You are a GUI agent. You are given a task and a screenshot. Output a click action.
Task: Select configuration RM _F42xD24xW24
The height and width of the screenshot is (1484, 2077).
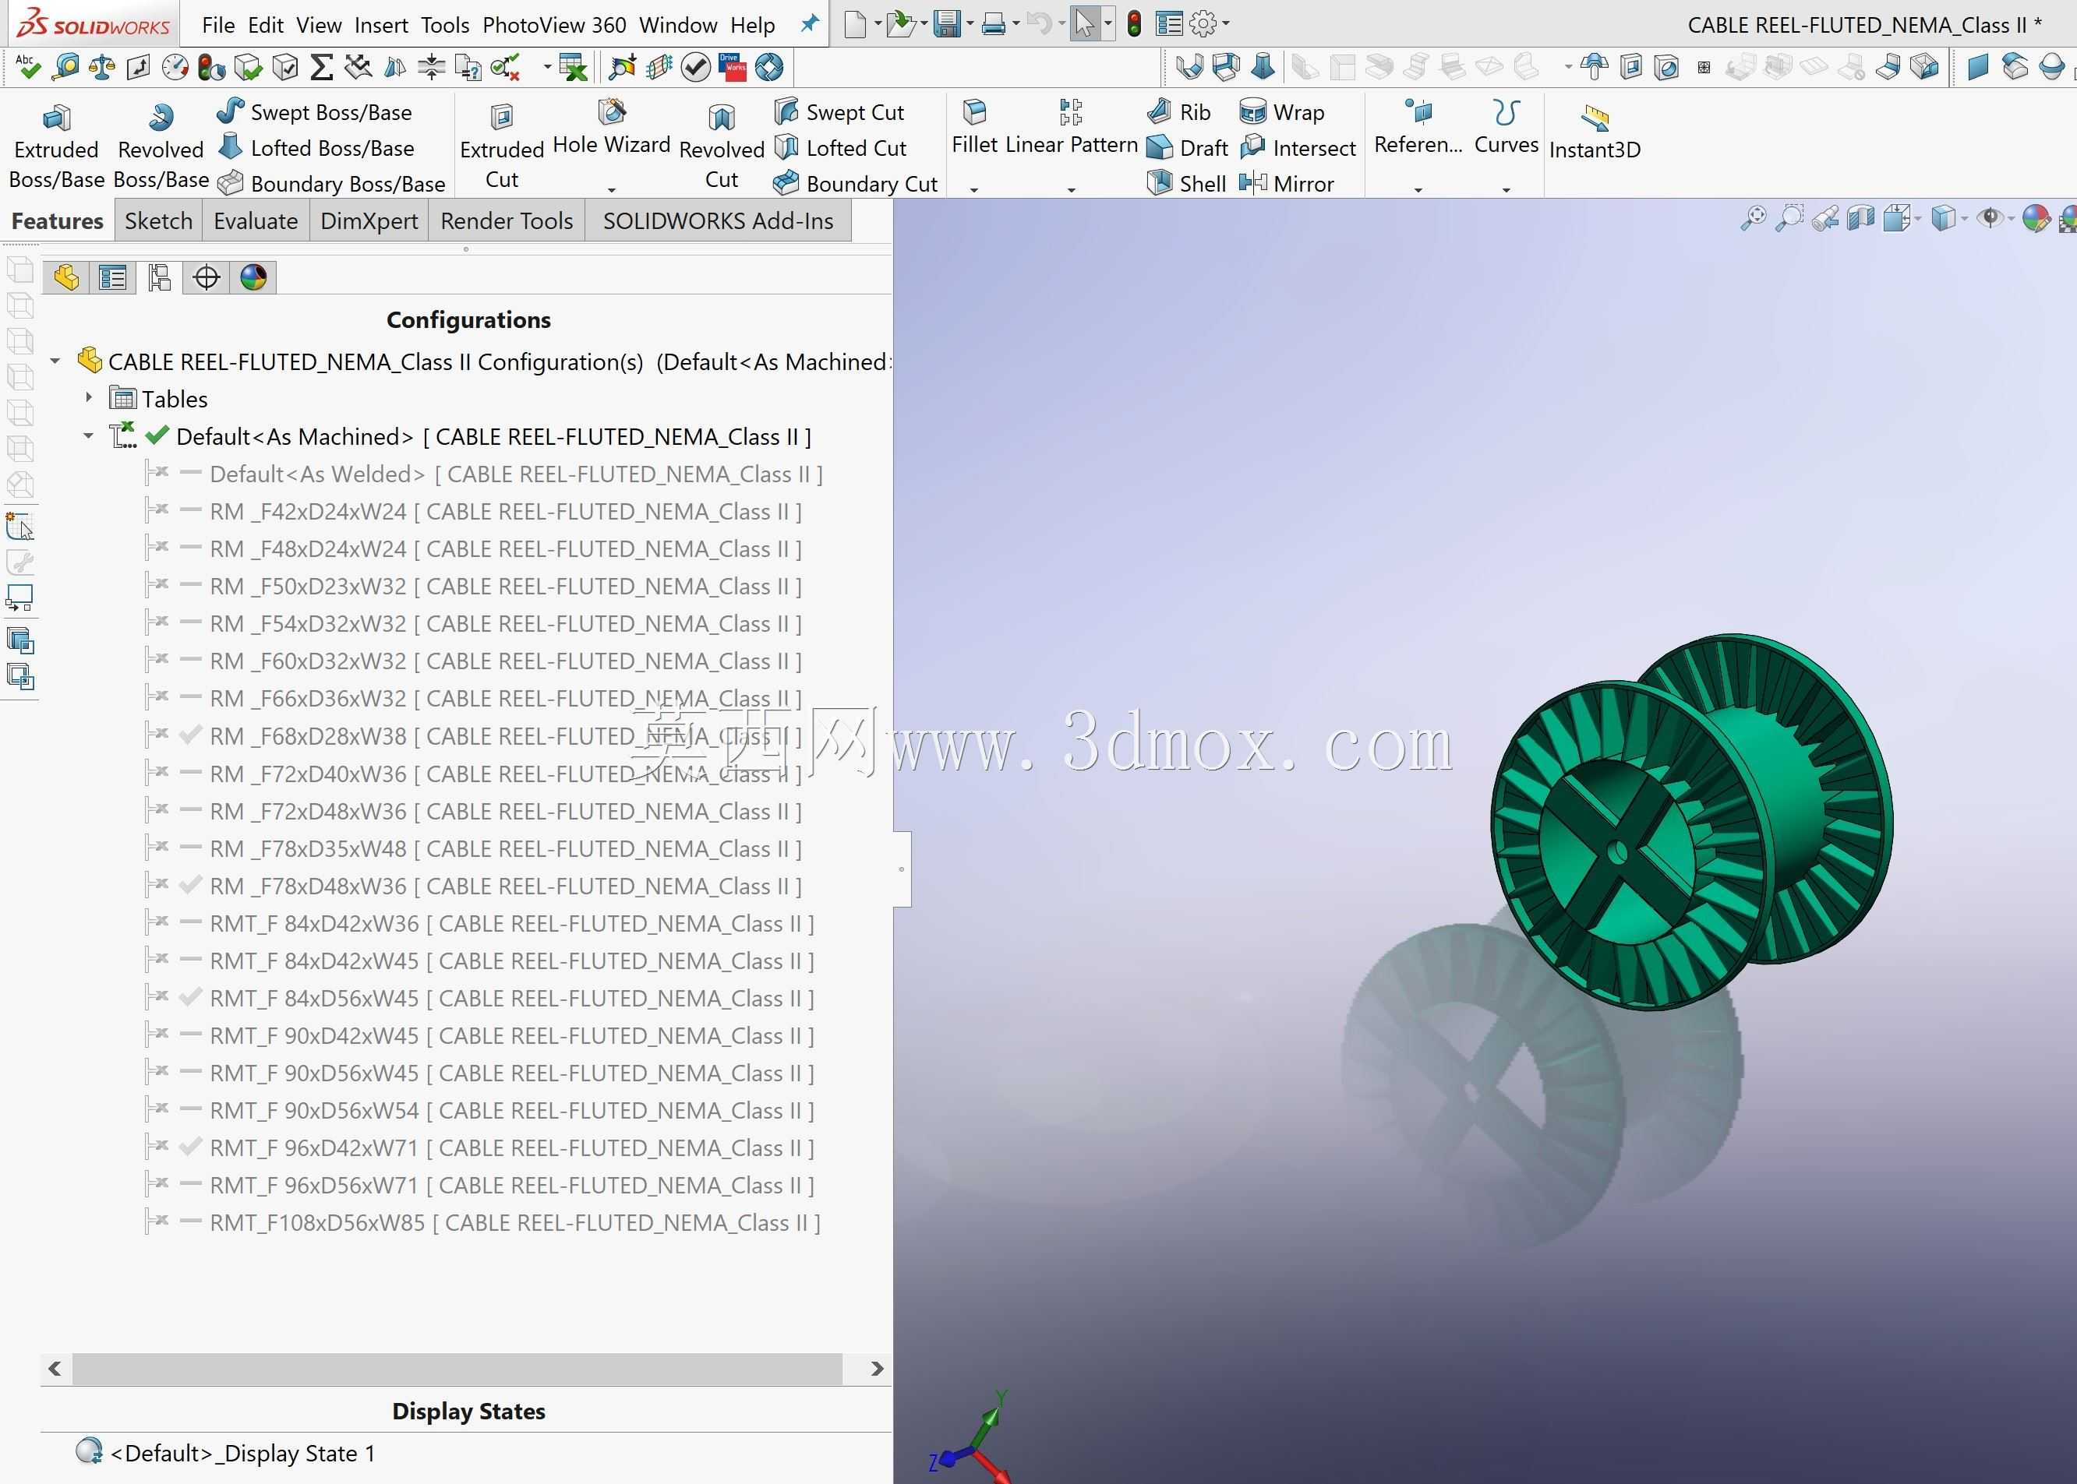pos(506,512)
